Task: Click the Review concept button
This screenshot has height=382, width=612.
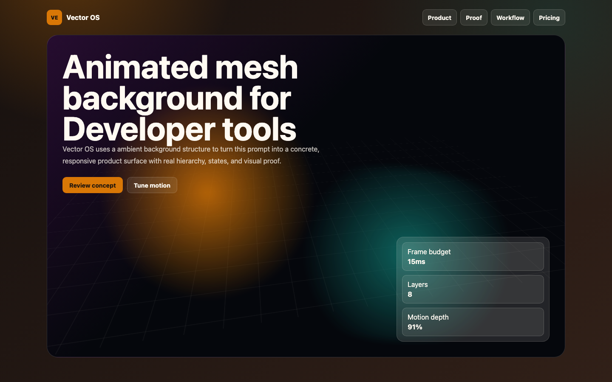Action: pyautogui.click(x=93, y=185)
